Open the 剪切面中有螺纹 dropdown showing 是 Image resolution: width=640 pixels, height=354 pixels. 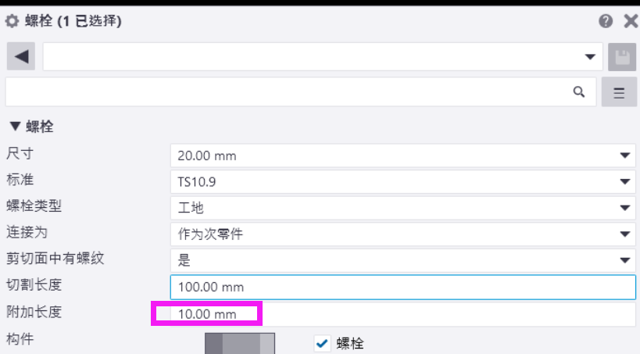click(x=402, y=261)
